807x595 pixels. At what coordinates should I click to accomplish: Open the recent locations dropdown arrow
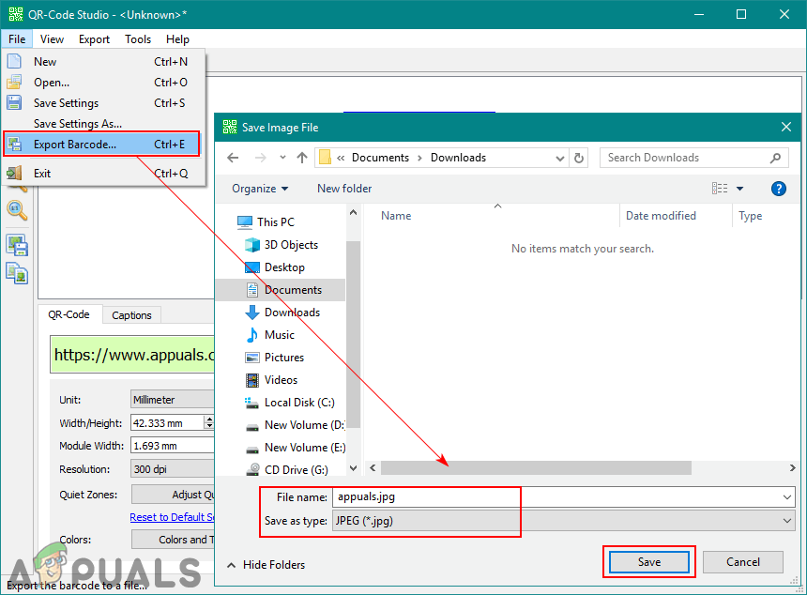[282, 158]
